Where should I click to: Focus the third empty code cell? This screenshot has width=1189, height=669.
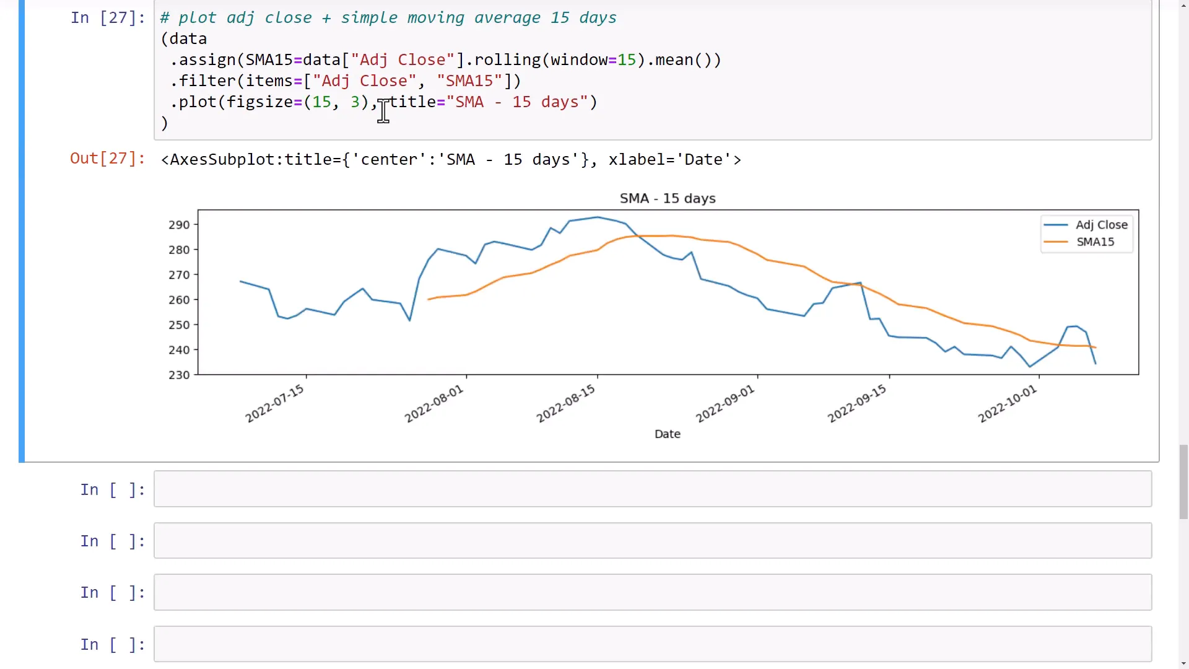[x=652, y=592]
